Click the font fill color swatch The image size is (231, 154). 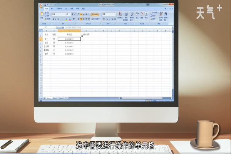point(65,18)
